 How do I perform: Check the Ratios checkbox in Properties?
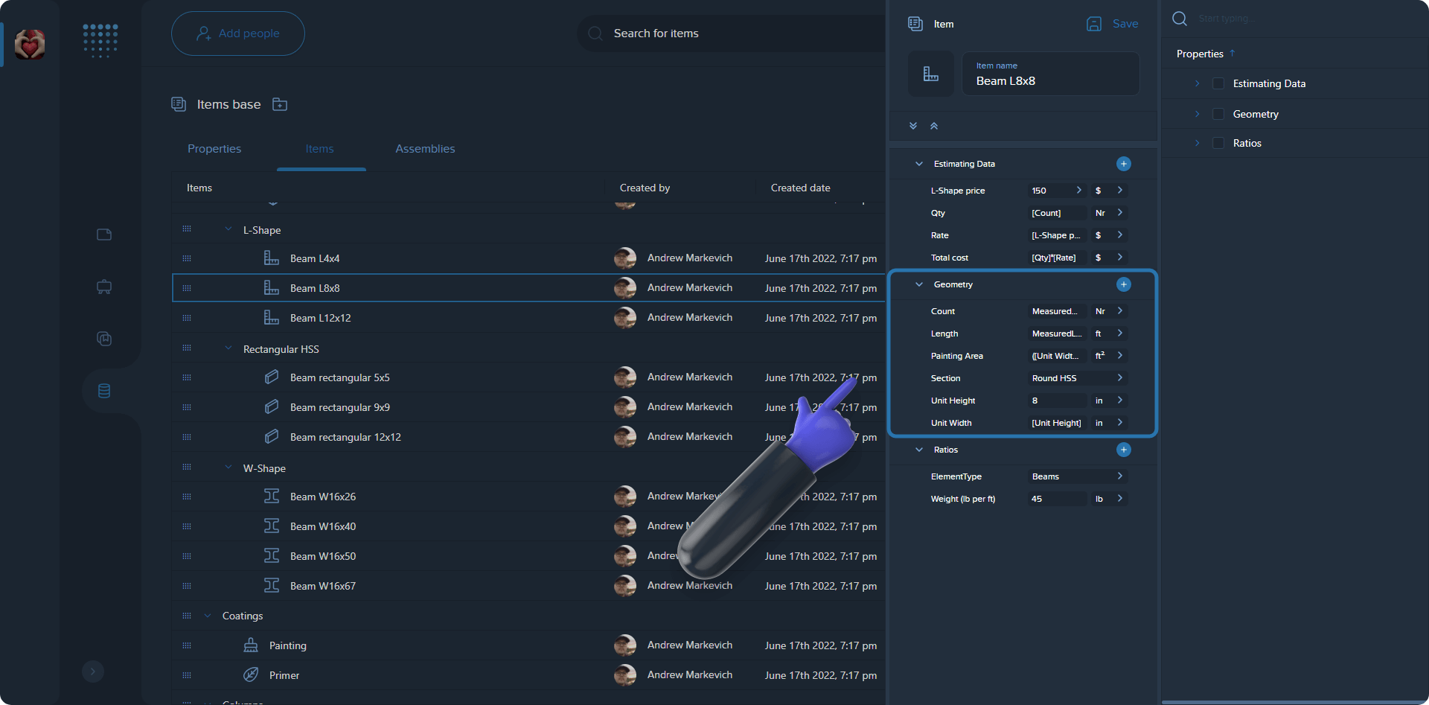(1218, 143)
